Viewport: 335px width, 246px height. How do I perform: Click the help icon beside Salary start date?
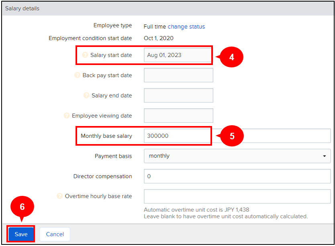pos(85,55)
